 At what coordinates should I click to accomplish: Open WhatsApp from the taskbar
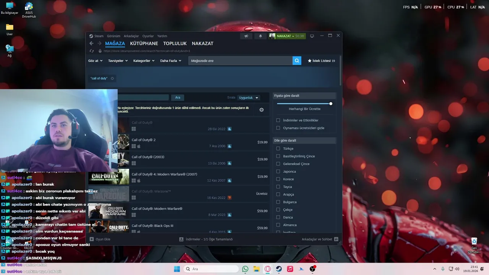click(x=245, y=269)
